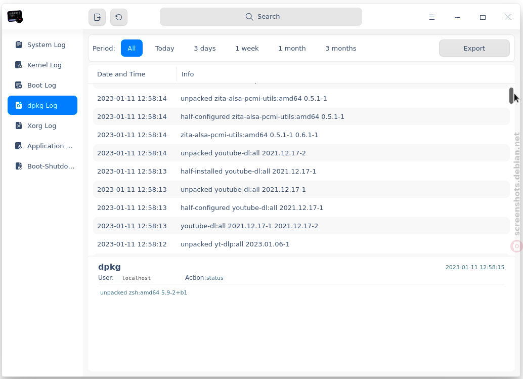Select row unpacked youtube-dl:all 2021.12.17-1
The width and height of the screenshot is (523, 379).
(301, 189)
